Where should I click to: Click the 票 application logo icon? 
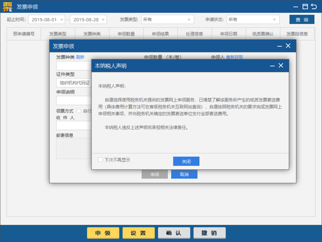tap(7, 7)
